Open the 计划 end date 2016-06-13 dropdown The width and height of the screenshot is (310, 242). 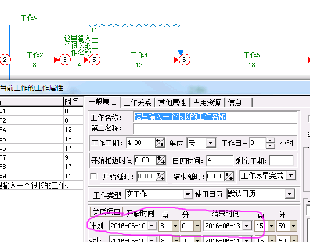247,226
